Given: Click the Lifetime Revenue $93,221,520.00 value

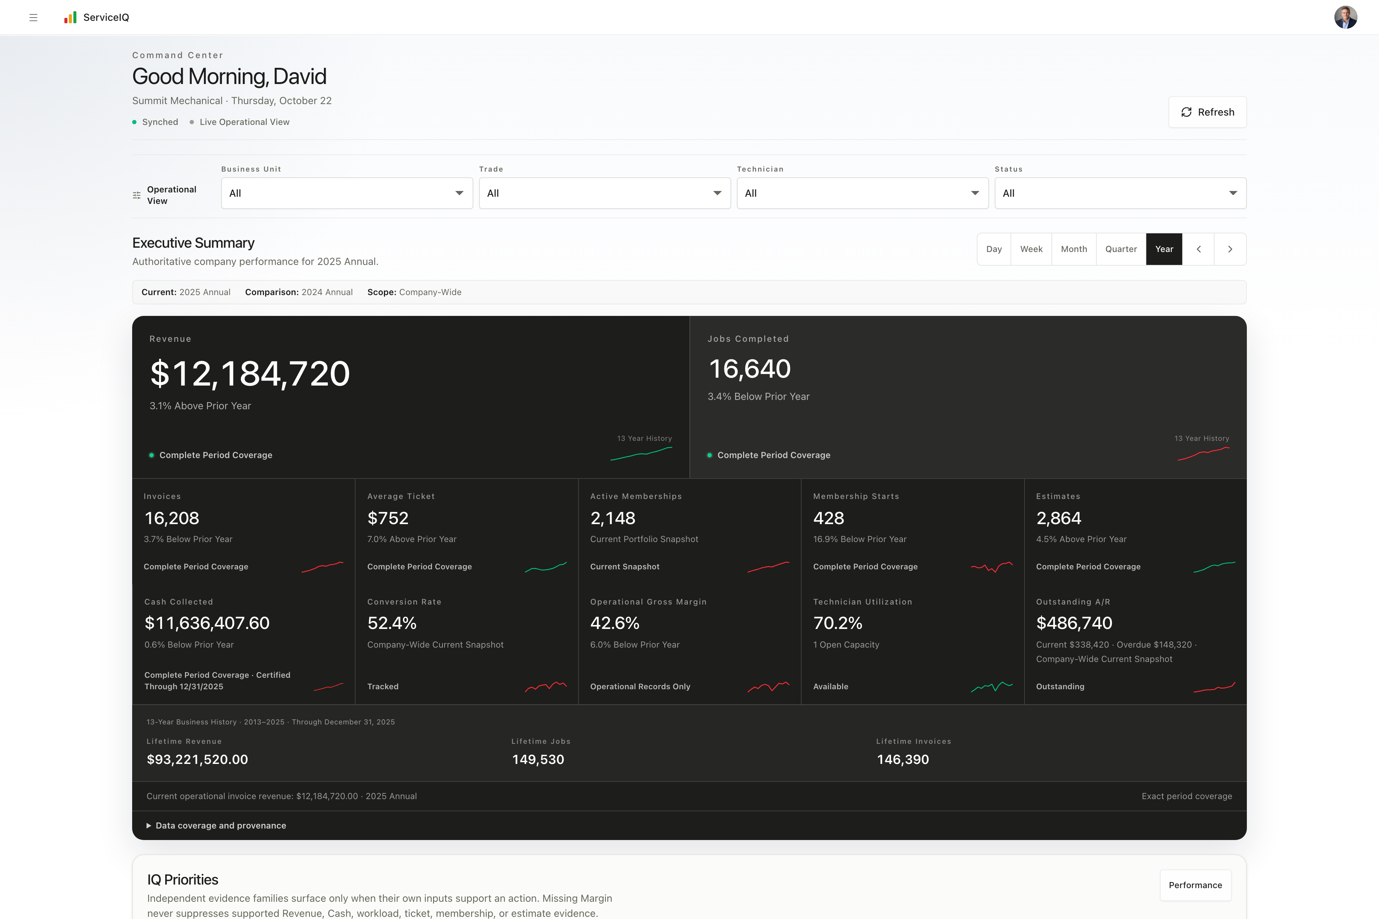Looking at the screenshot, I should click(x=198, y=760).
